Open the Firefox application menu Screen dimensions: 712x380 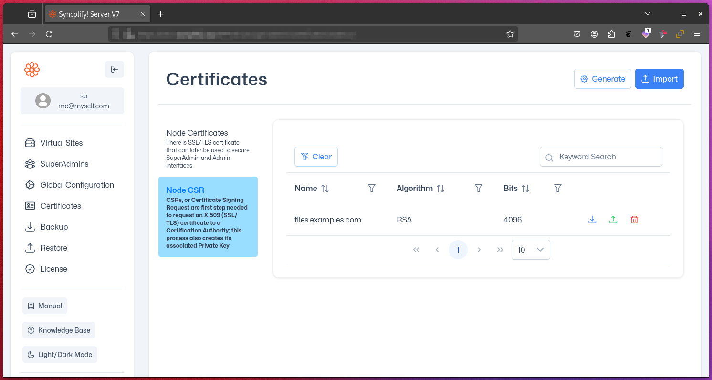pyautogui.click(x=697, y=34)
